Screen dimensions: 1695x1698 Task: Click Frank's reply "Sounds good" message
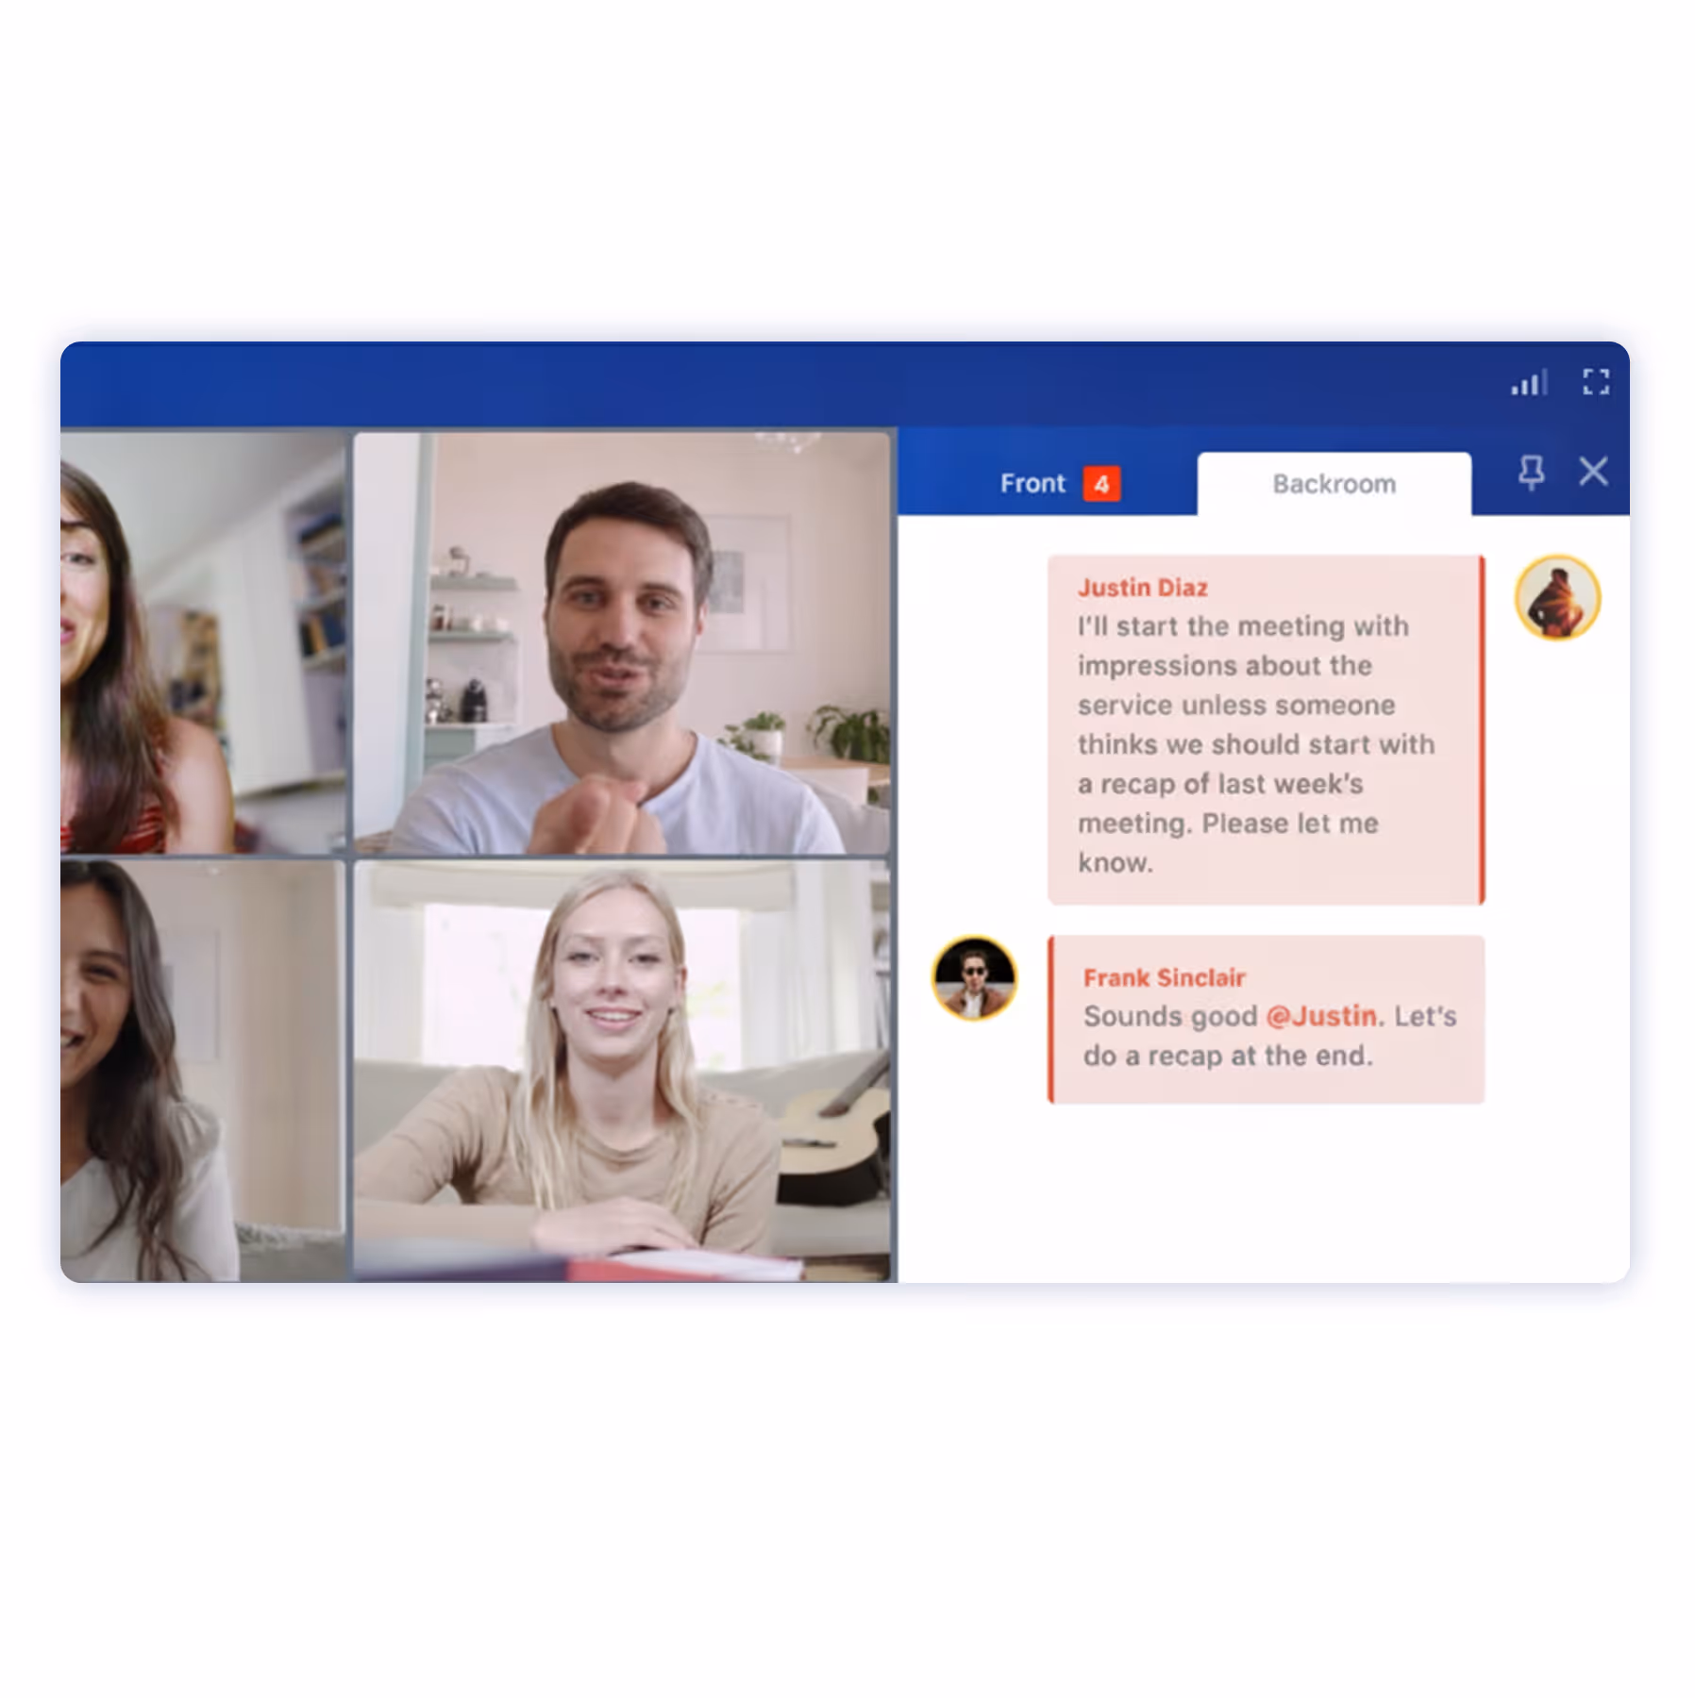tap(1266, 1020)
